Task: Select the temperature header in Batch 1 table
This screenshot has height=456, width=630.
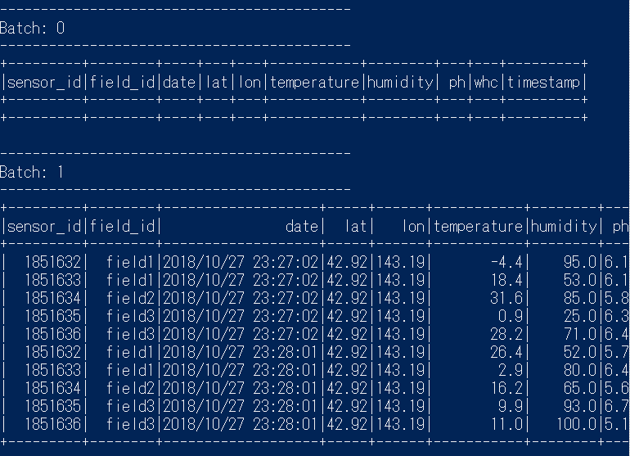Action: click(478, 227)
